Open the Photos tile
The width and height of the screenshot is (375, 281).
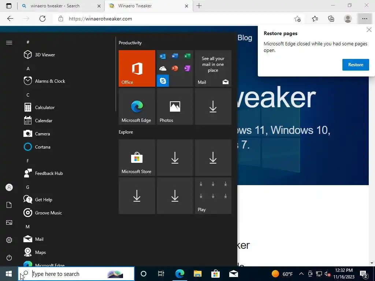click(x=175, y=106)
